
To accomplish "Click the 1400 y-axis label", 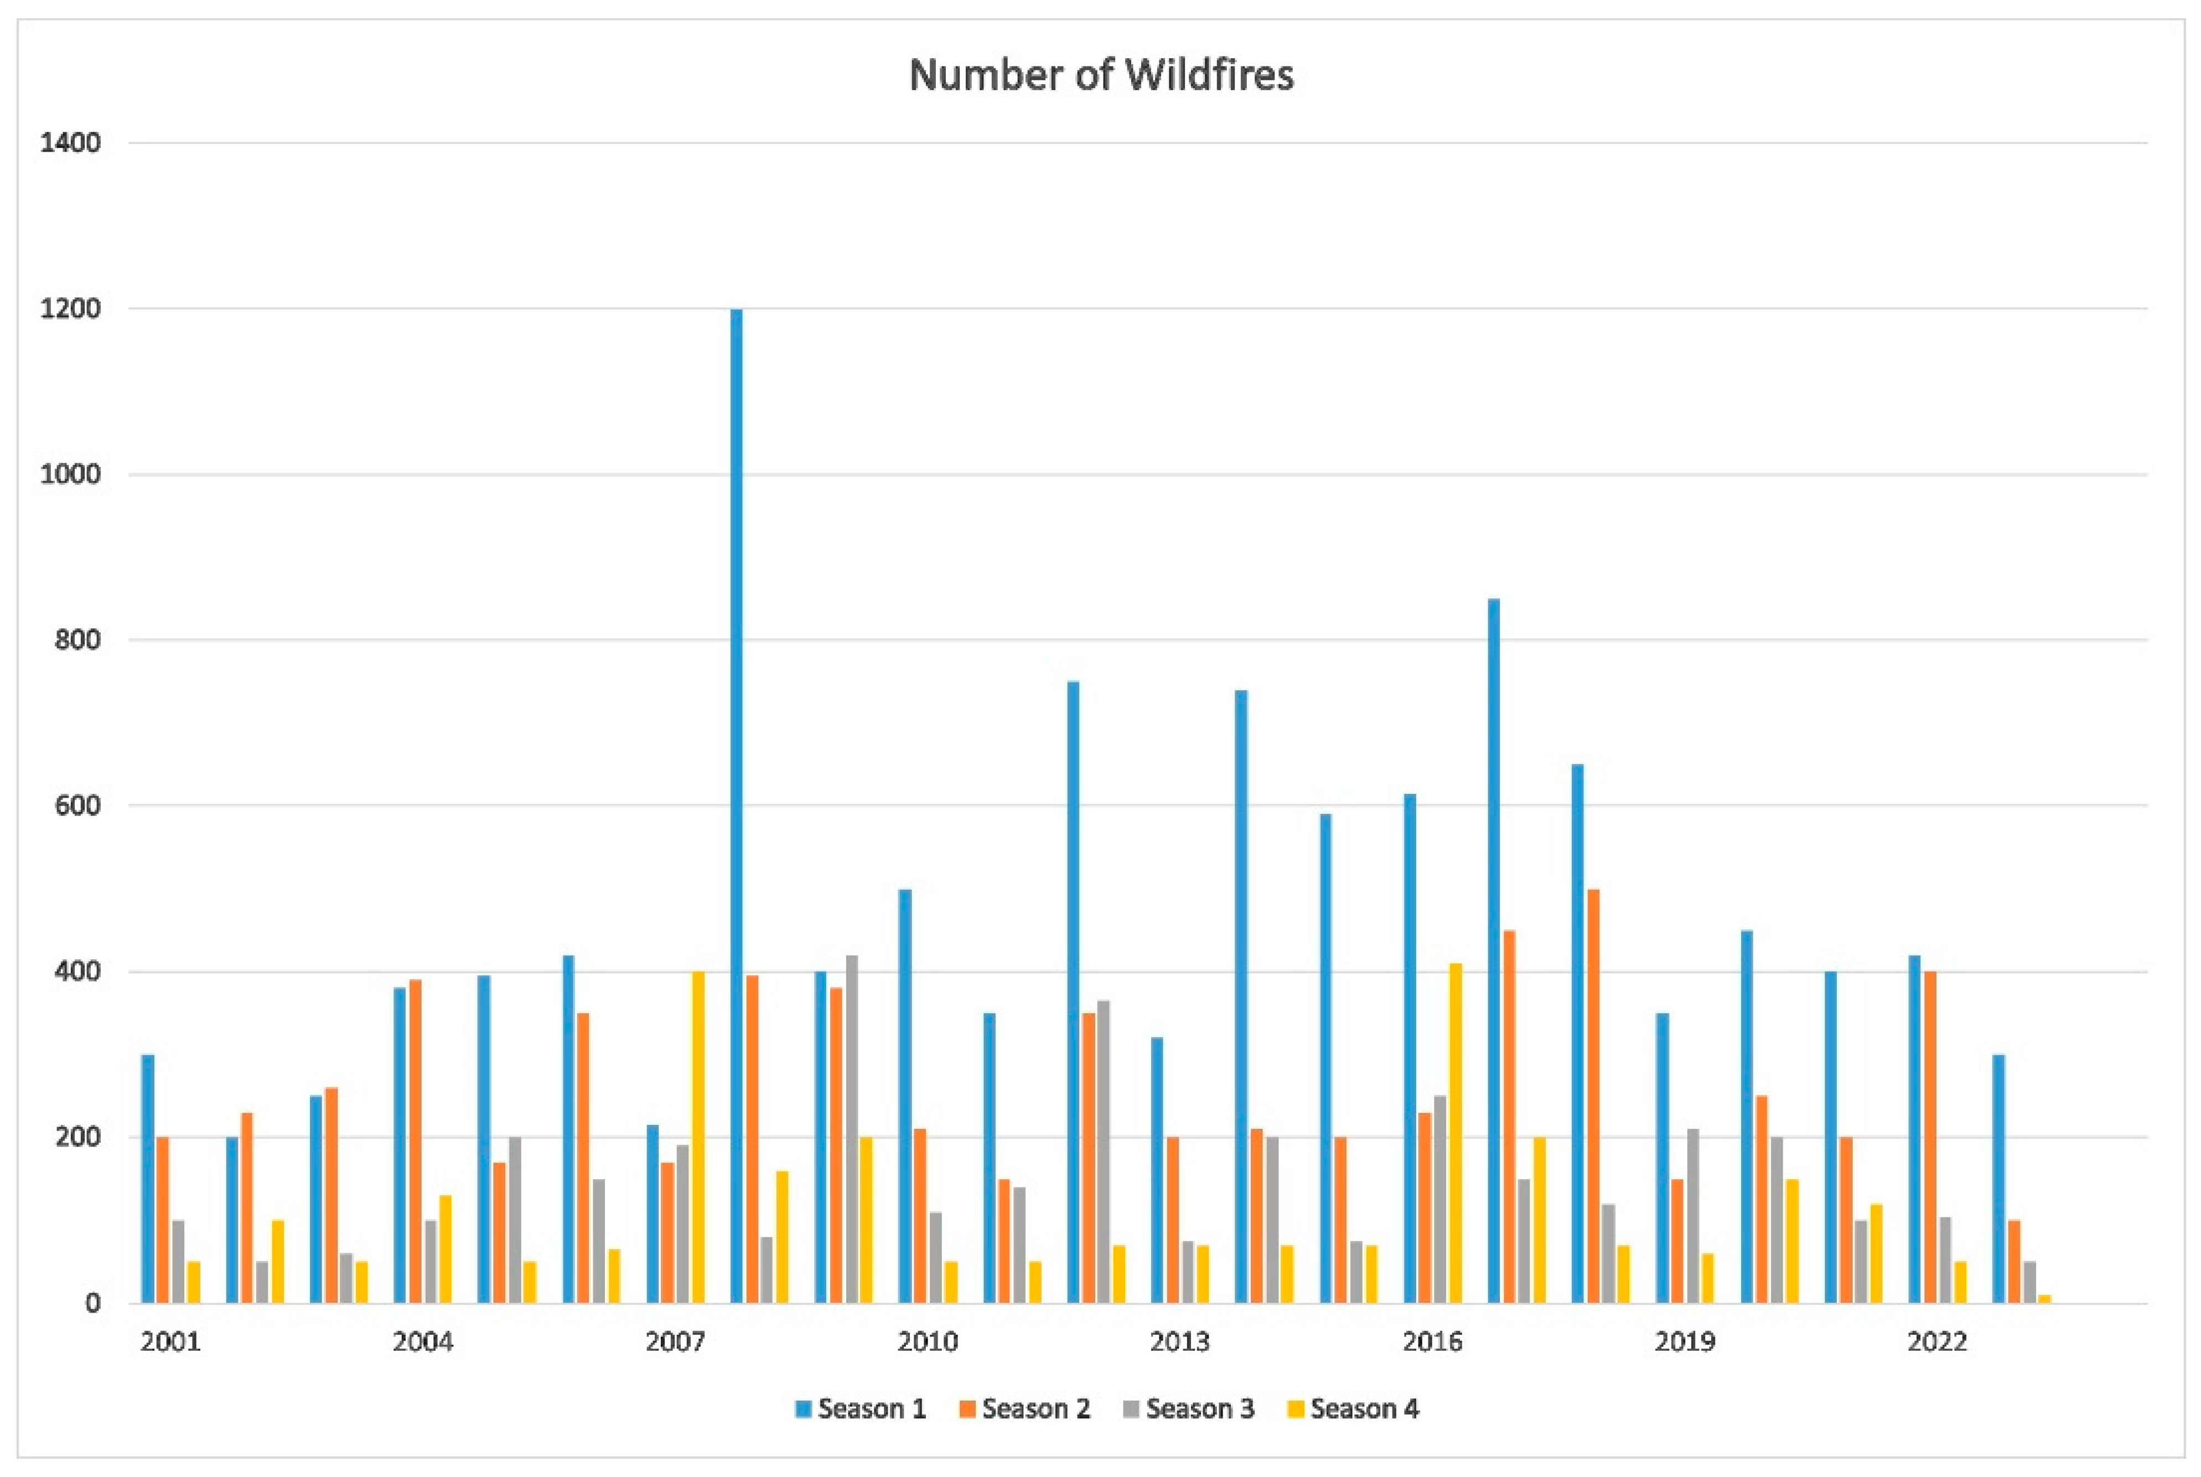I will 71,143.
